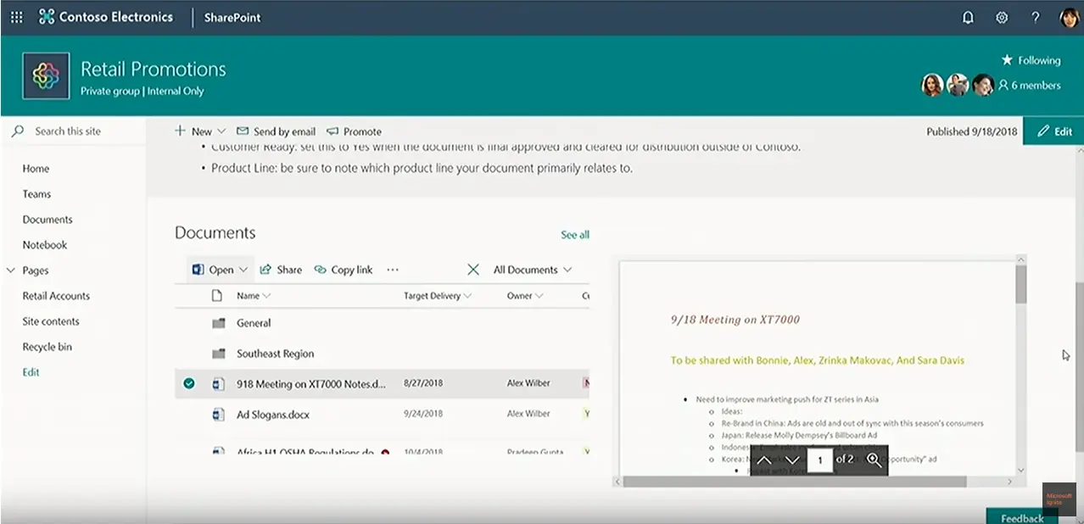Screen dimensions: 1084x524
Task: Click the zoom magnifier in document preview
Action: [x=874, y=460]
